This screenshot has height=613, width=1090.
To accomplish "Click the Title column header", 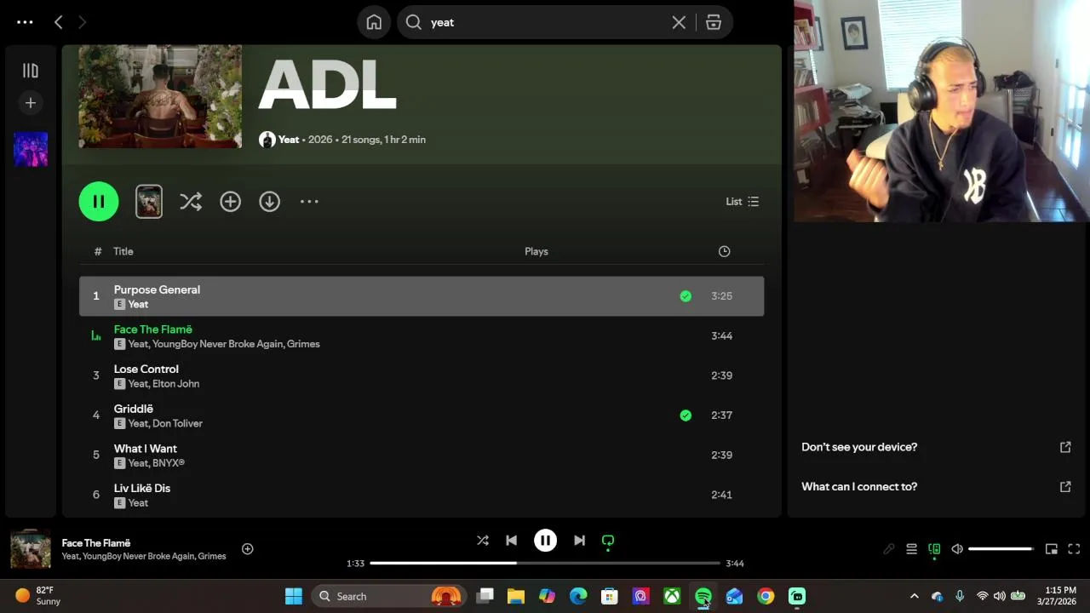I will click(123, 251).
